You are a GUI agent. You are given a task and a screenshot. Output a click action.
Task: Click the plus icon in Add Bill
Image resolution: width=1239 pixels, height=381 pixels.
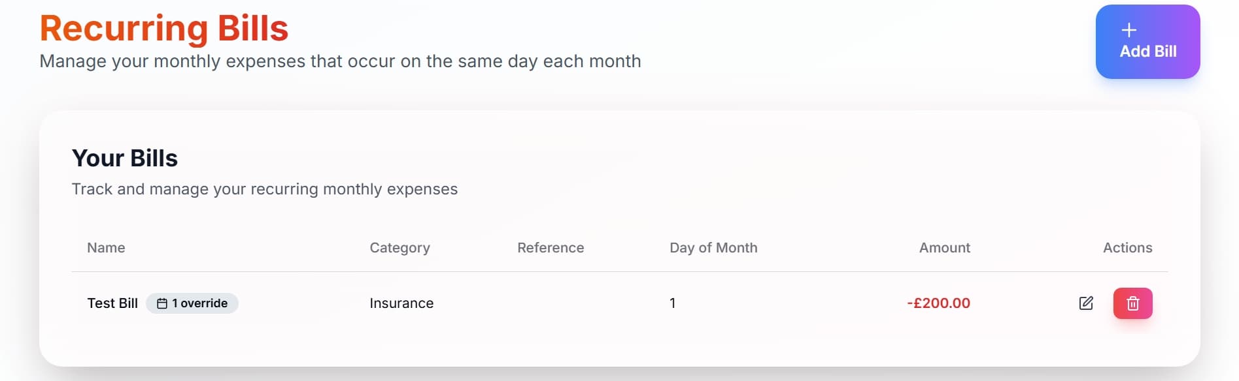[1129, 30]
